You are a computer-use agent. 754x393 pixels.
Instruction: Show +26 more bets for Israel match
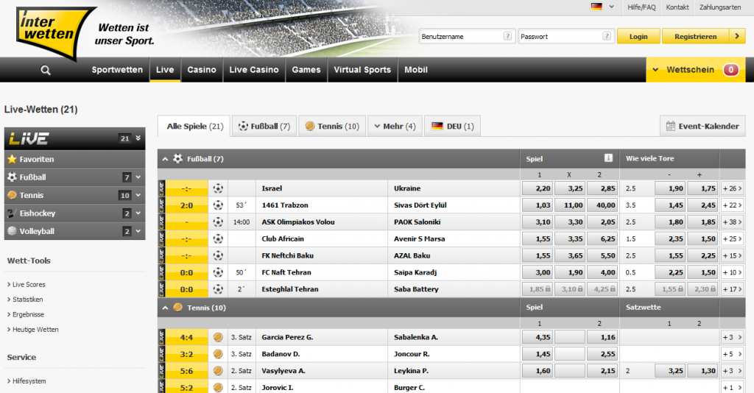(733, 188)
